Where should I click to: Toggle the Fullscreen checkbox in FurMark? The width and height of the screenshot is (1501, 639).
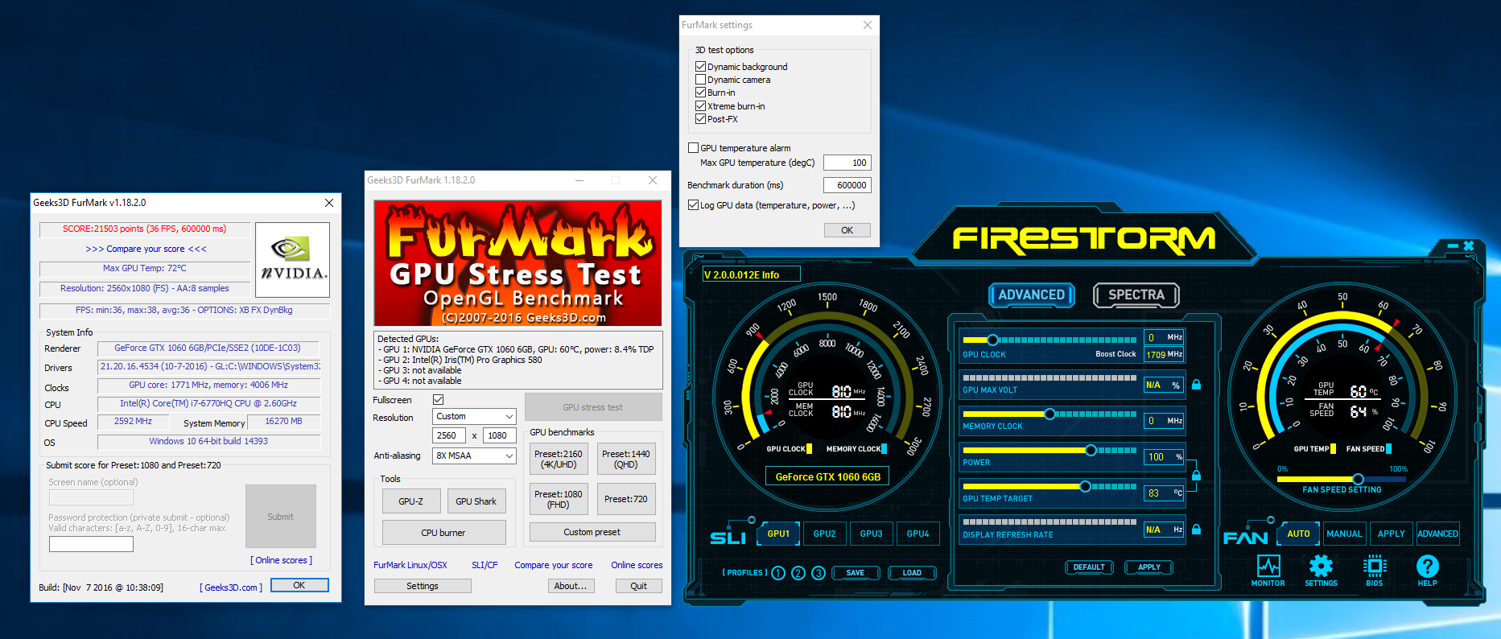[x=439, y=400]
